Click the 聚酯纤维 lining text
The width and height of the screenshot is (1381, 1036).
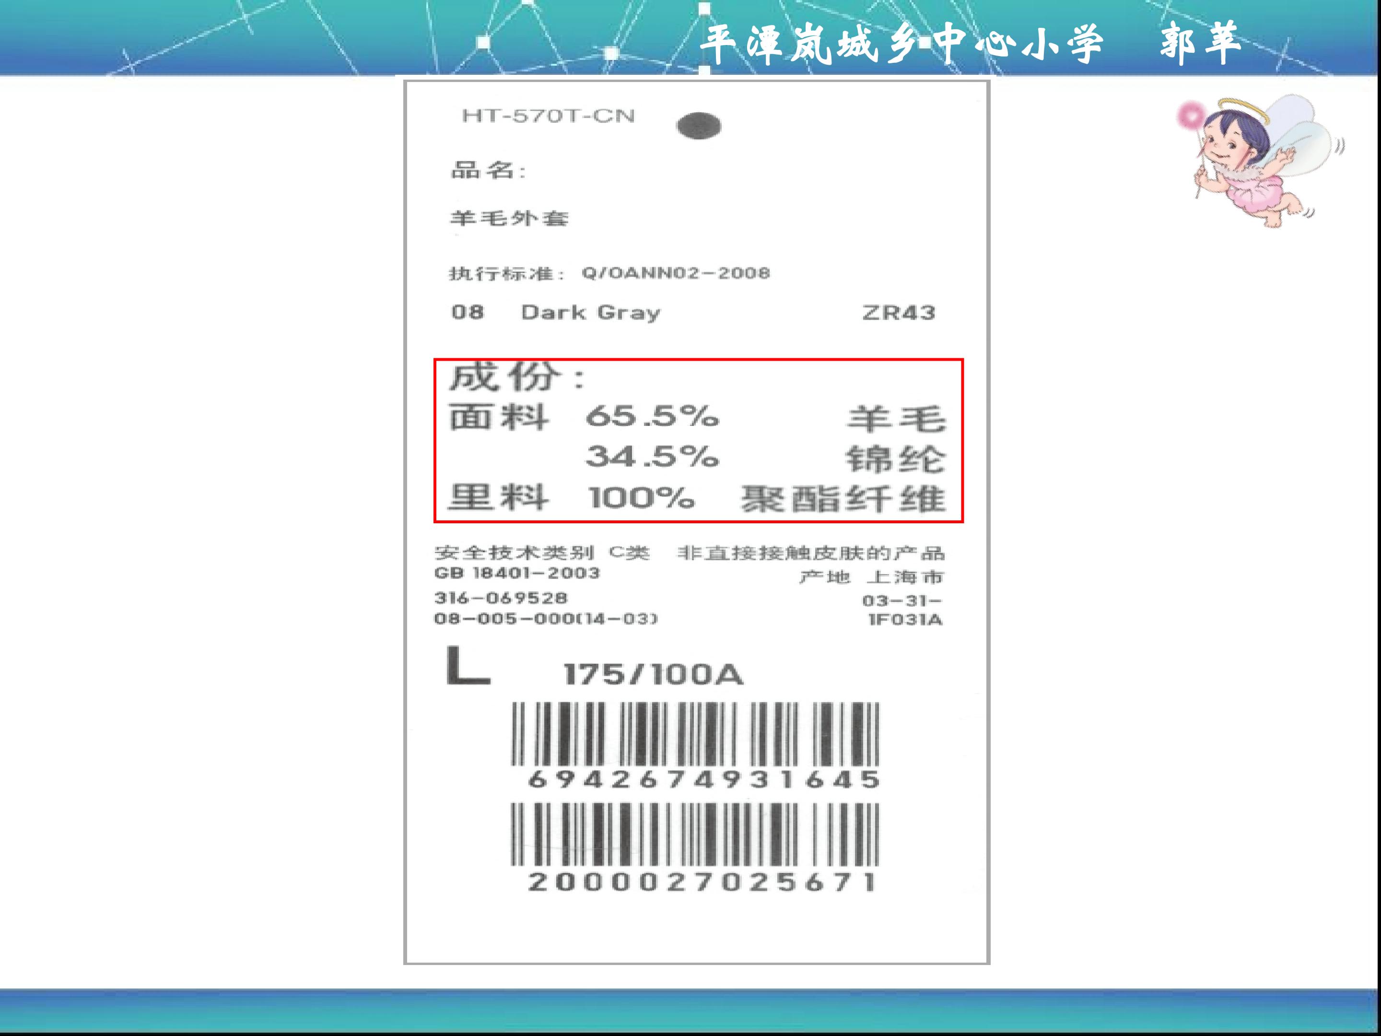(843, 499)
